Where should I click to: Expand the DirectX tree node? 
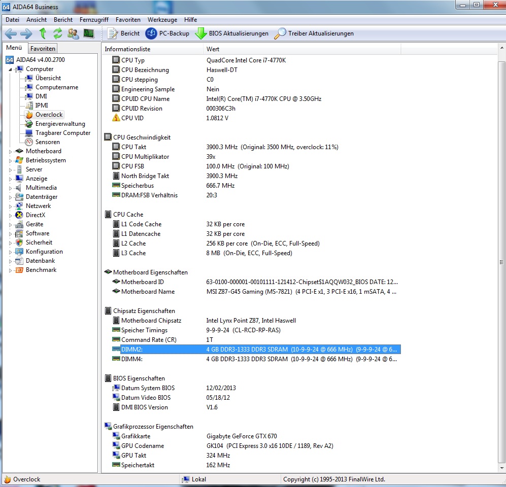click(x=10, y=216)
